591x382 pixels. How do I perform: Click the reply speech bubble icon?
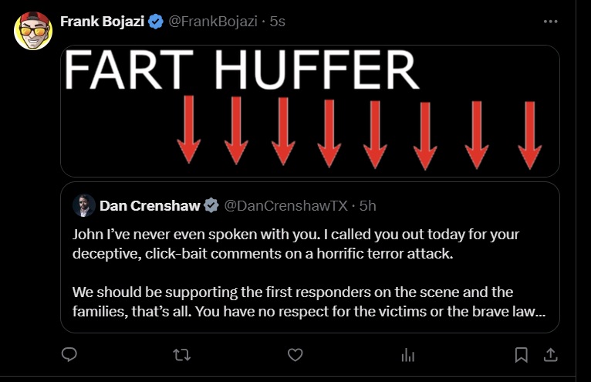69,354
